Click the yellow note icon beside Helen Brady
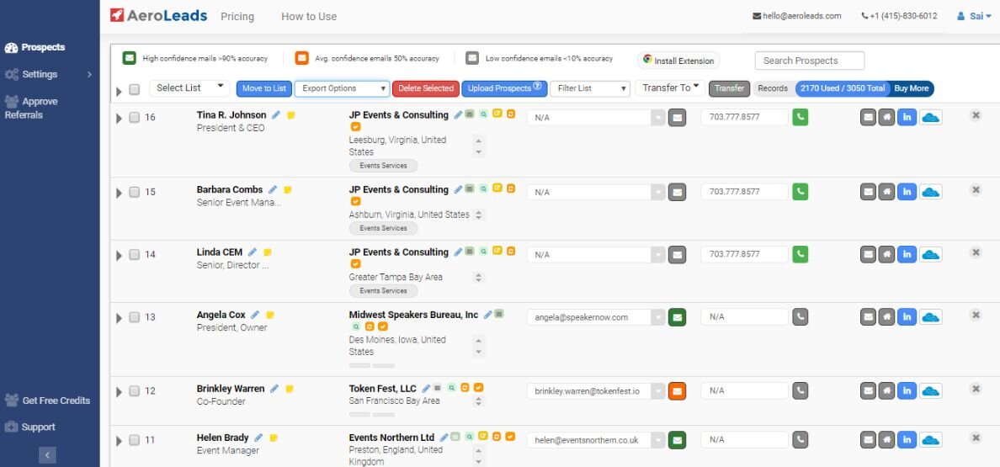This screenshot has height=467, width=1000. [x=274, y=438]
